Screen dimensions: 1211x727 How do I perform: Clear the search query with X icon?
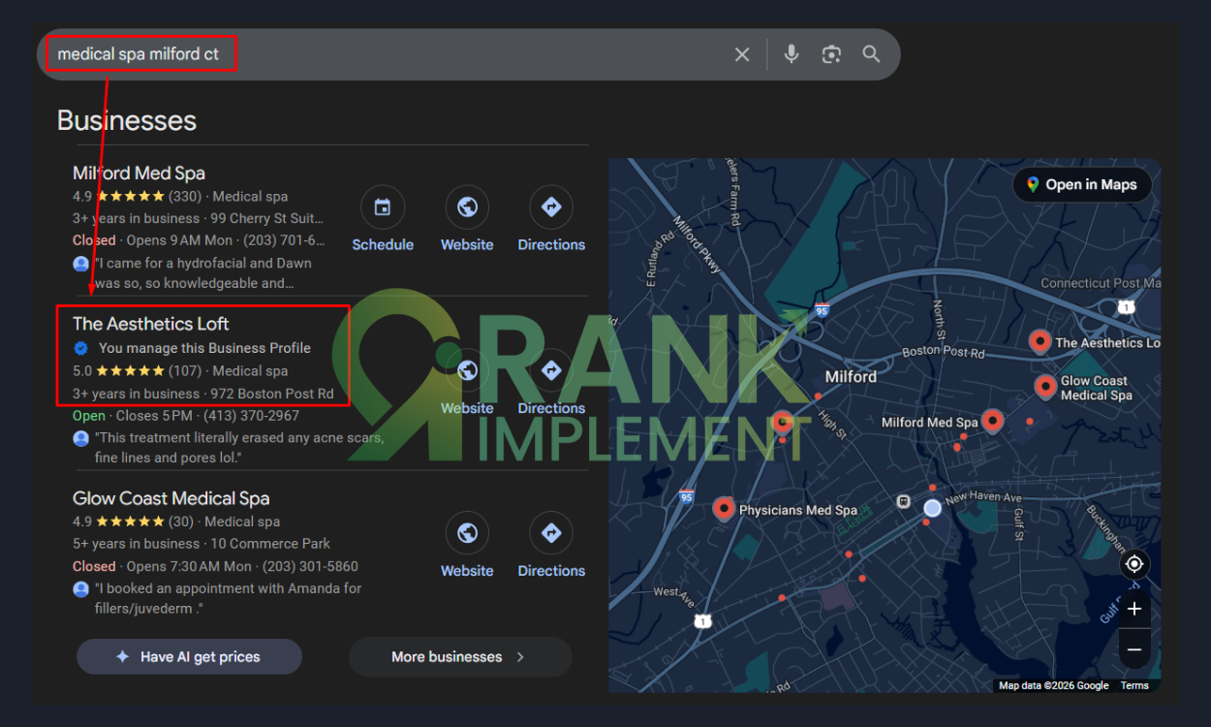[x=742, y=54]
